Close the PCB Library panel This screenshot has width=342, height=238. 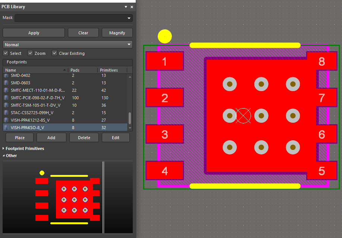[x=132, y=7]
